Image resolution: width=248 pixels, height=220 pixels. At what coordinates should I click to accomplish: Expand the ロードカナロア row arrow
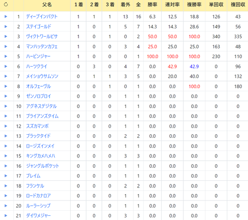point(6,196)
